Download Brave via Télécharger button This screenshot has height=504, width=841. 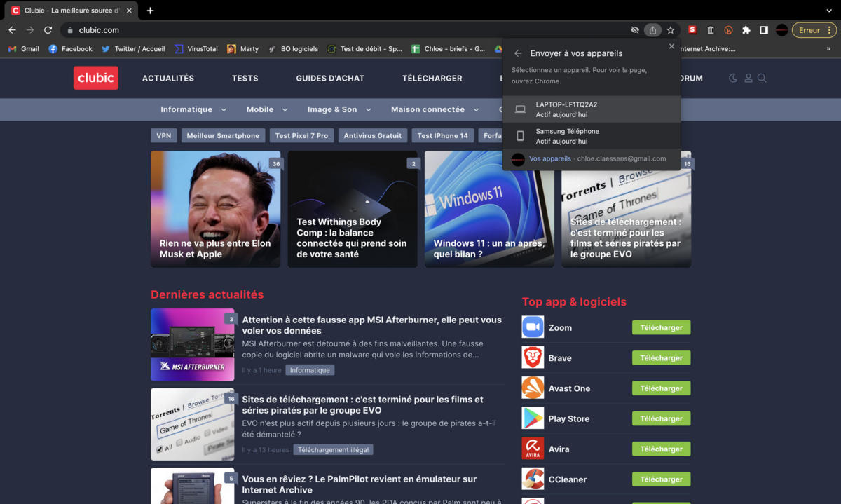(661, 357)
